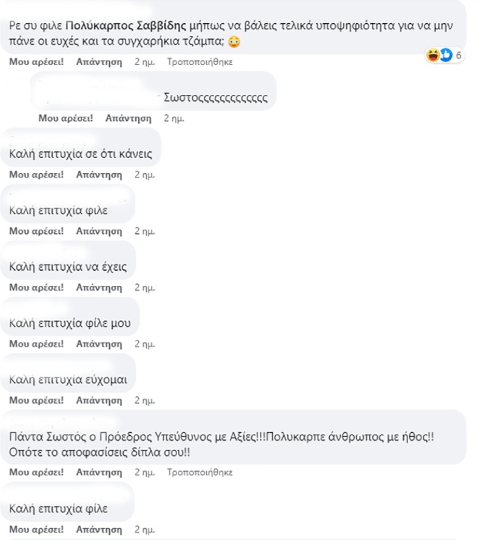Reply to 'Καλή επιτυχία εύχομαι' comment

[99, 400]
